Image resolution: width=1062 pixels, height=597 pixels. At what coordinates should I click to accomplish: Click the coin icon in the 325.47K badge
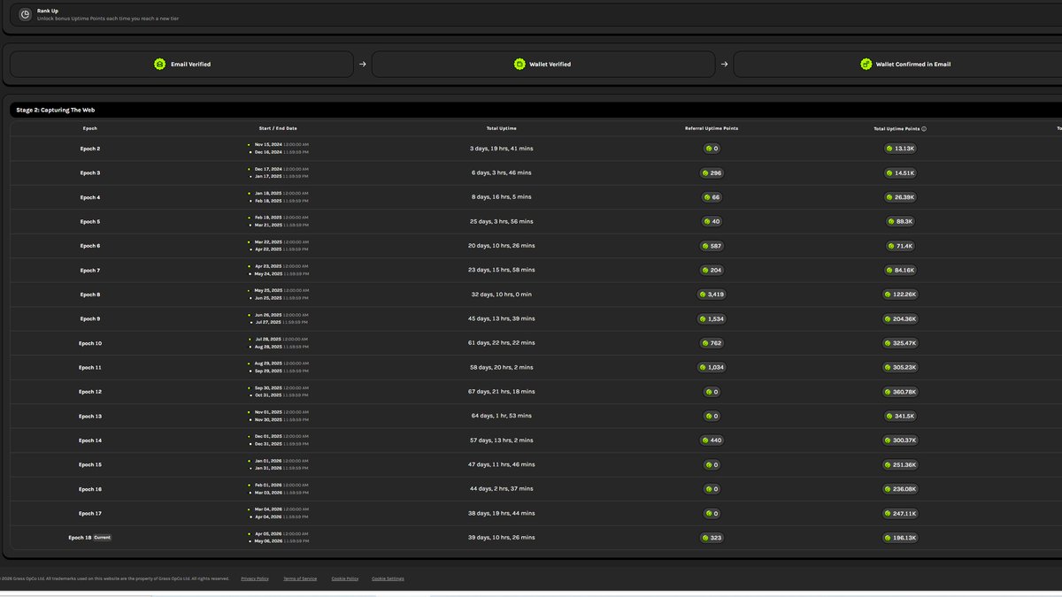pyautogui.click(x=888, y=343)
